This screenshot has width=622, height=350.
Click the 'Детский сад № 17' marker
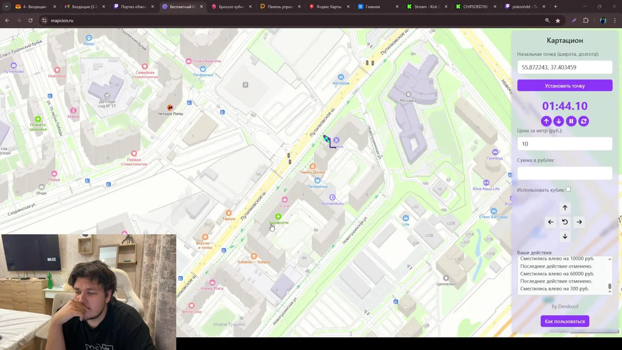107,95
